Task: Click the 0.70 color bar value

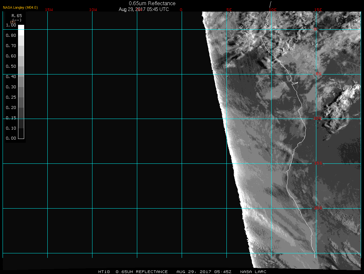Action: coord(11,45)
